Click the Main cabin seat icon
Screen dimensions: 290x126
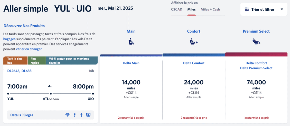(131, 42)
